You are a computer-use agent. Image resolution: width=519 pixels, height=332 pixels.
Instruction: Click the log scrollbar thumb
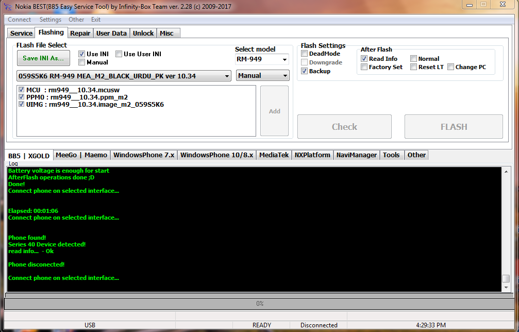506,278
